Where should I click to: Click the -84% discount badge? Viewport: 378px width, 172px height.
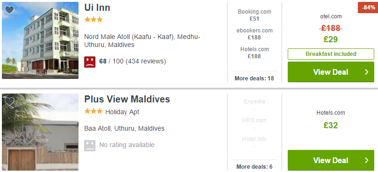point(368,8)
